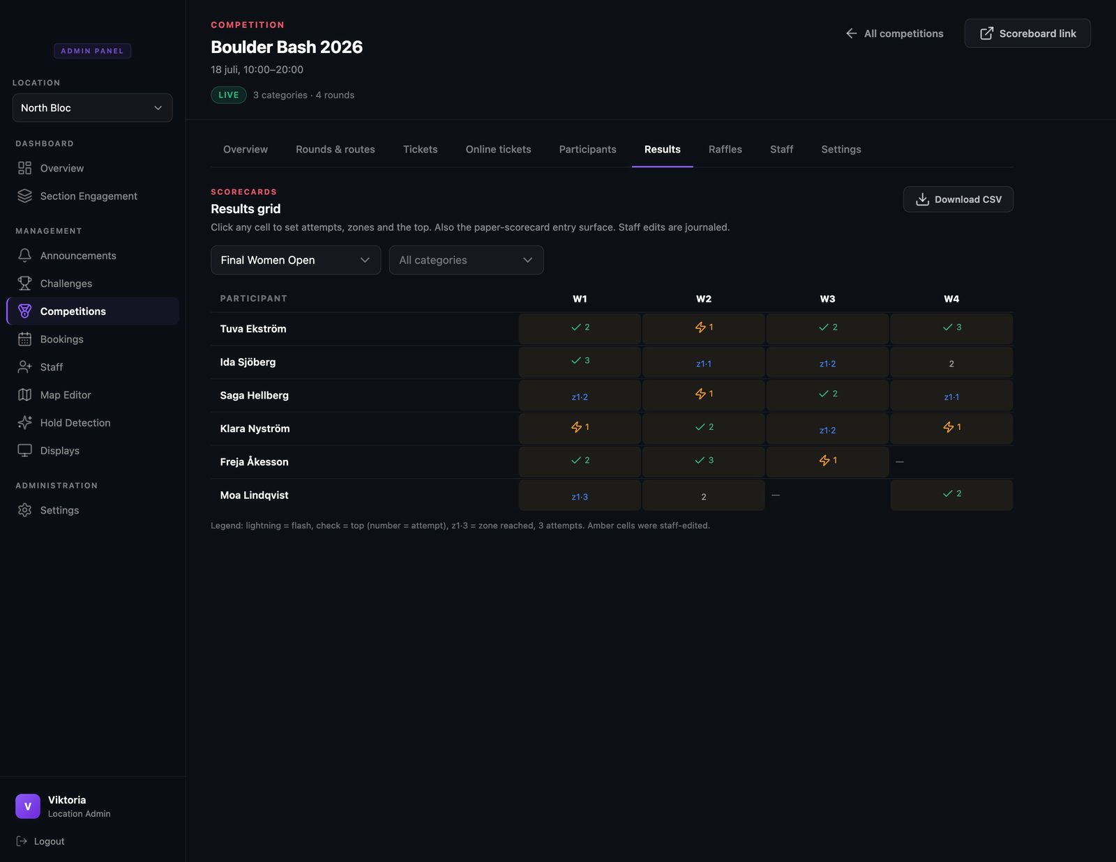Switch to the Online tickets tab
1116x862 pixels.
499,149
